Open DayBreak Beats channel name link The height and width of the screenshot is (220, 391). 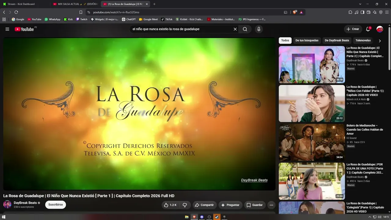pyautogui.click(x=25, y=203)
